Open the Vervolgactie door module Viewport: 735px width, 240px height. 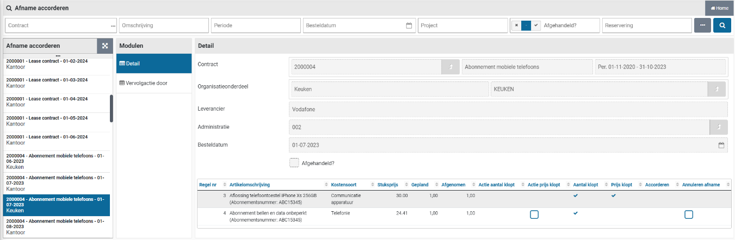pyautogui.click(x=155, y=83)
